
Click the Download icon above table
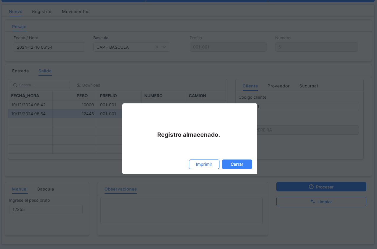point(79,85)
